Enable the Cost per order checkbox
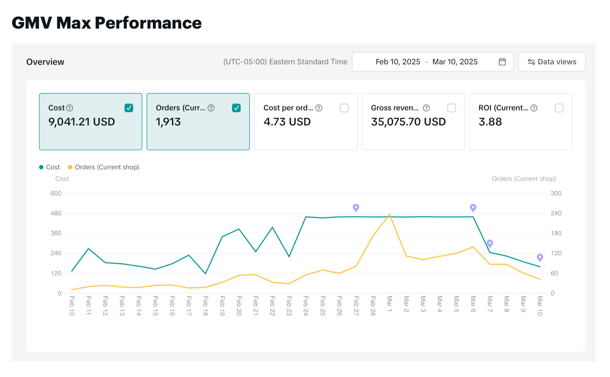The height and width of the screenshot is (377, 610). [x=344, y=108]
